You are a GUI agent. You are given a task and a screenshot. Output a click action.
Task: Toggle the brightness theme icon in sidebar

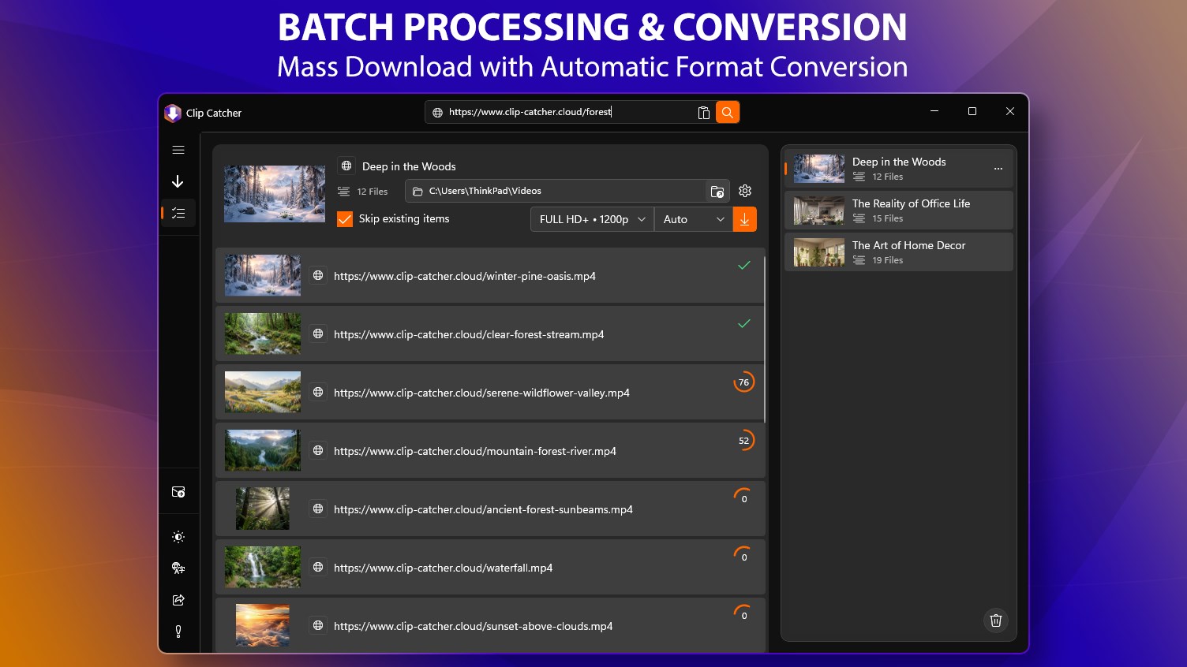pos(178,537)
